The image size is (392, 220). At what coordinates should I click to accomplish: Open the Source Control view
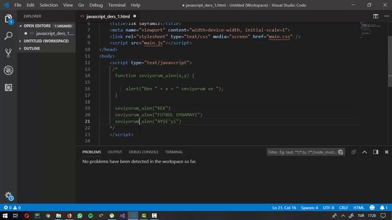pyautogui.click(x=8, y=53)
